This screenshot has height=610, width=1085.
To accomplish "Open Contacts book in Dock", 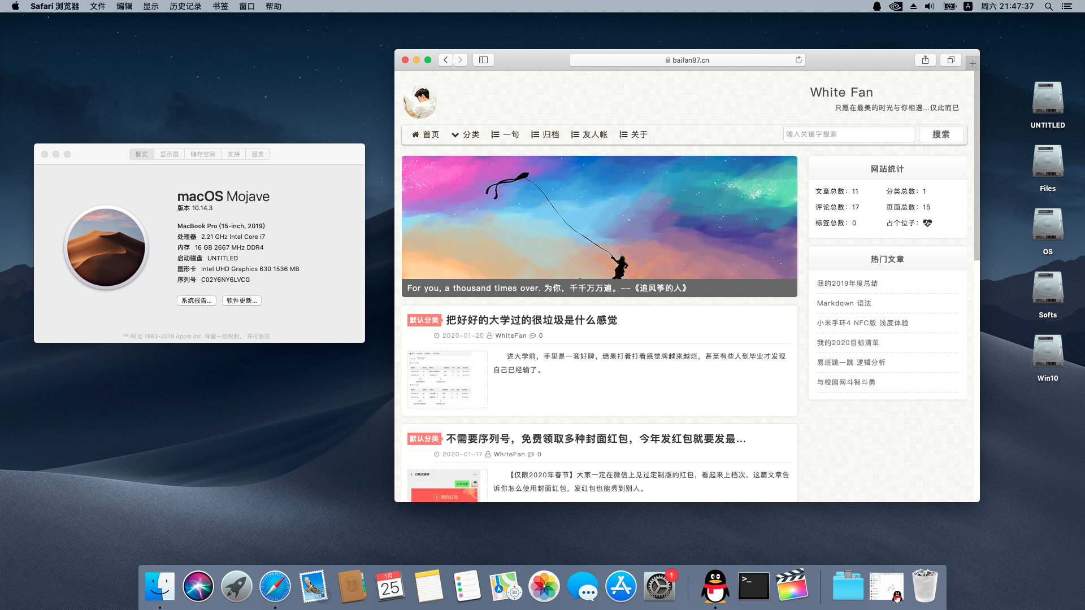I will 352,586.
